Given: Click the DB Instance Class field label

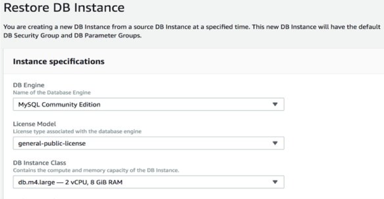Looking at the screenshot, I should 39,163.
